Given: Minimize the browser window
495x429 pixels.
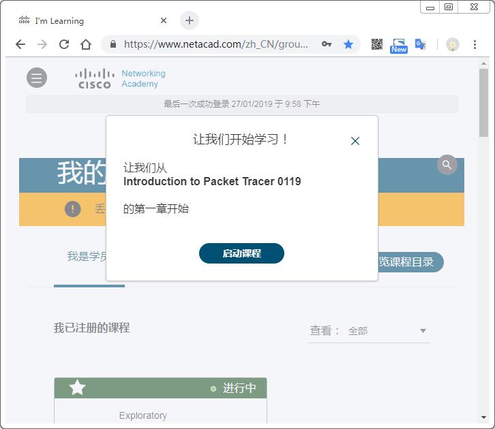Looking at the screenshot, I should tap(430, 7).
